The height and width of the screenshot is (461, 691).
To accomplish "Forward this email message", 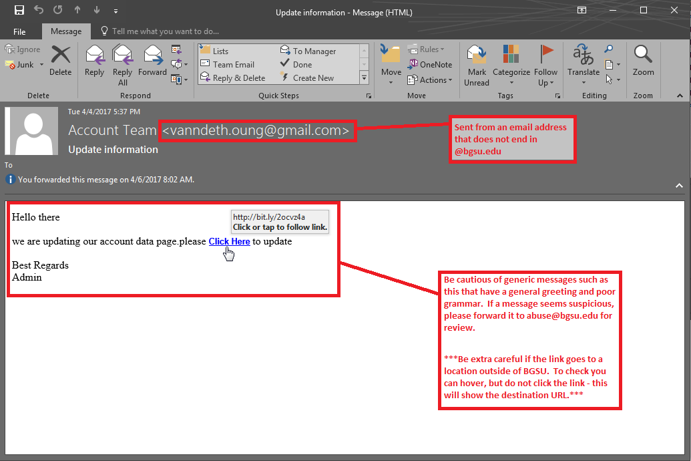I will [x=152, y=59].
